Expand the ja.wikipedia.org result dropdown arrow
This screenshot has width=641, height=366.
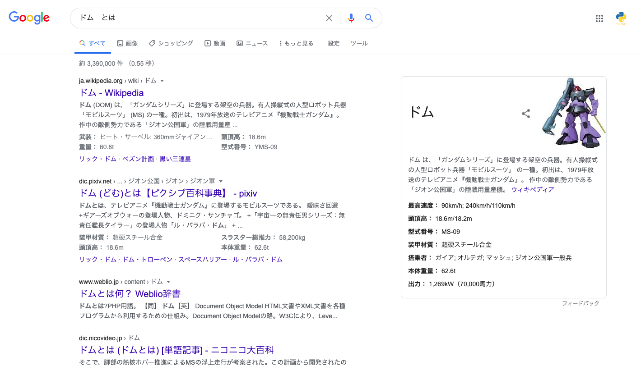click(162, 81)
